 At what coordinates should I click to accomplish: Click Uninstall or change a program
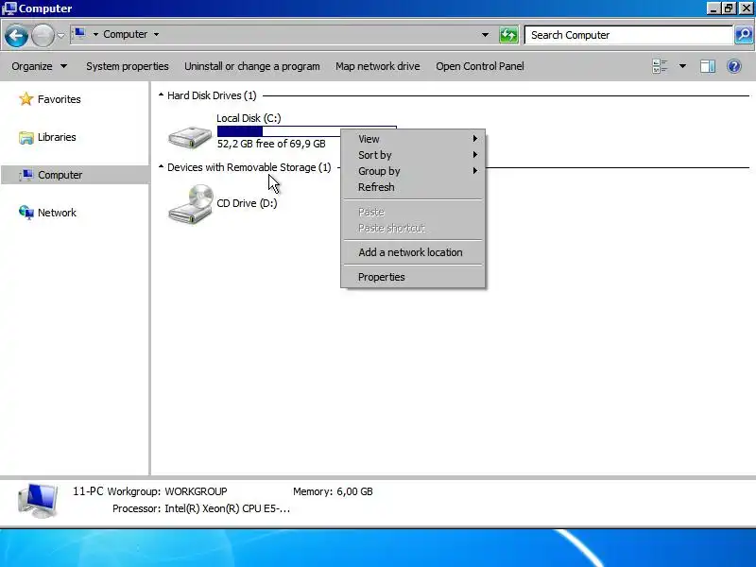(251, 66)
